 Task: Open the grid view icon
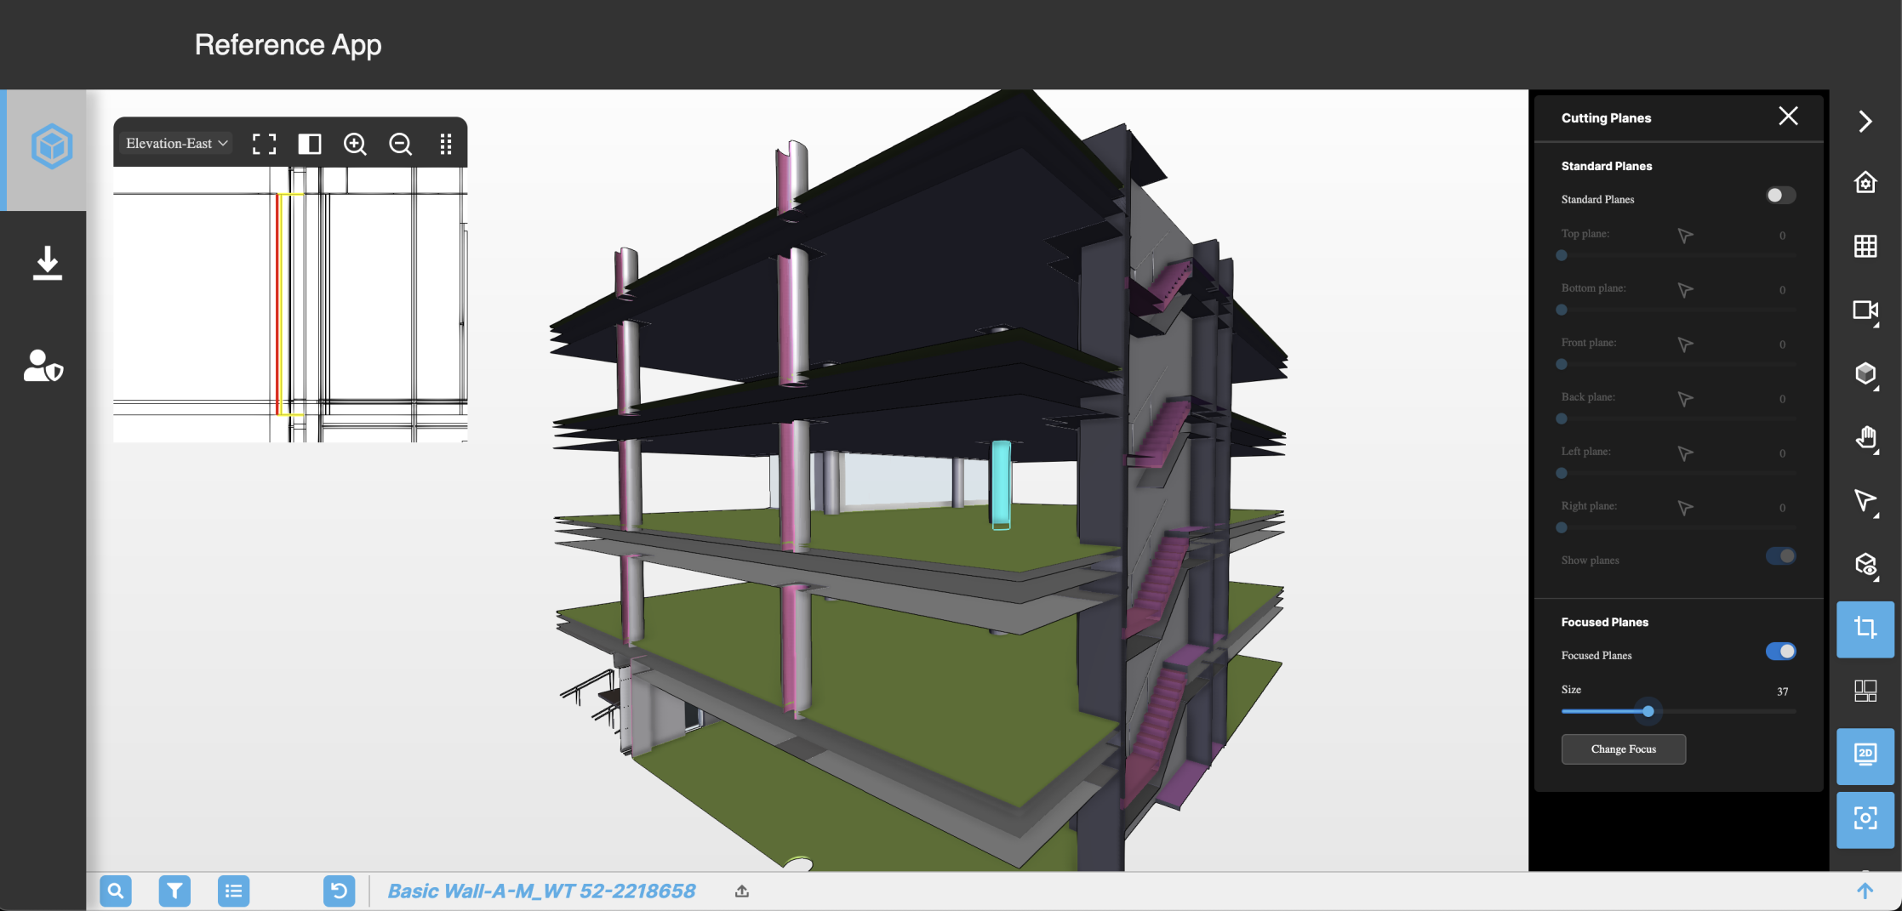pos(1865,247)
